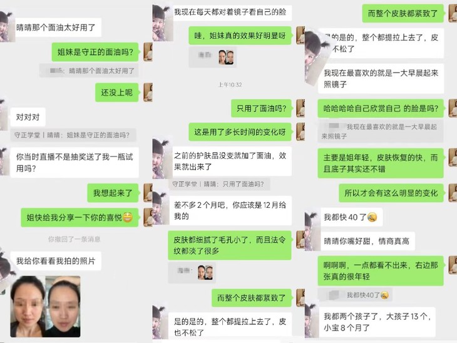Tap the quoted 我都快40了 reply snippet
This screenshot has height=343, width=457.
355,295
